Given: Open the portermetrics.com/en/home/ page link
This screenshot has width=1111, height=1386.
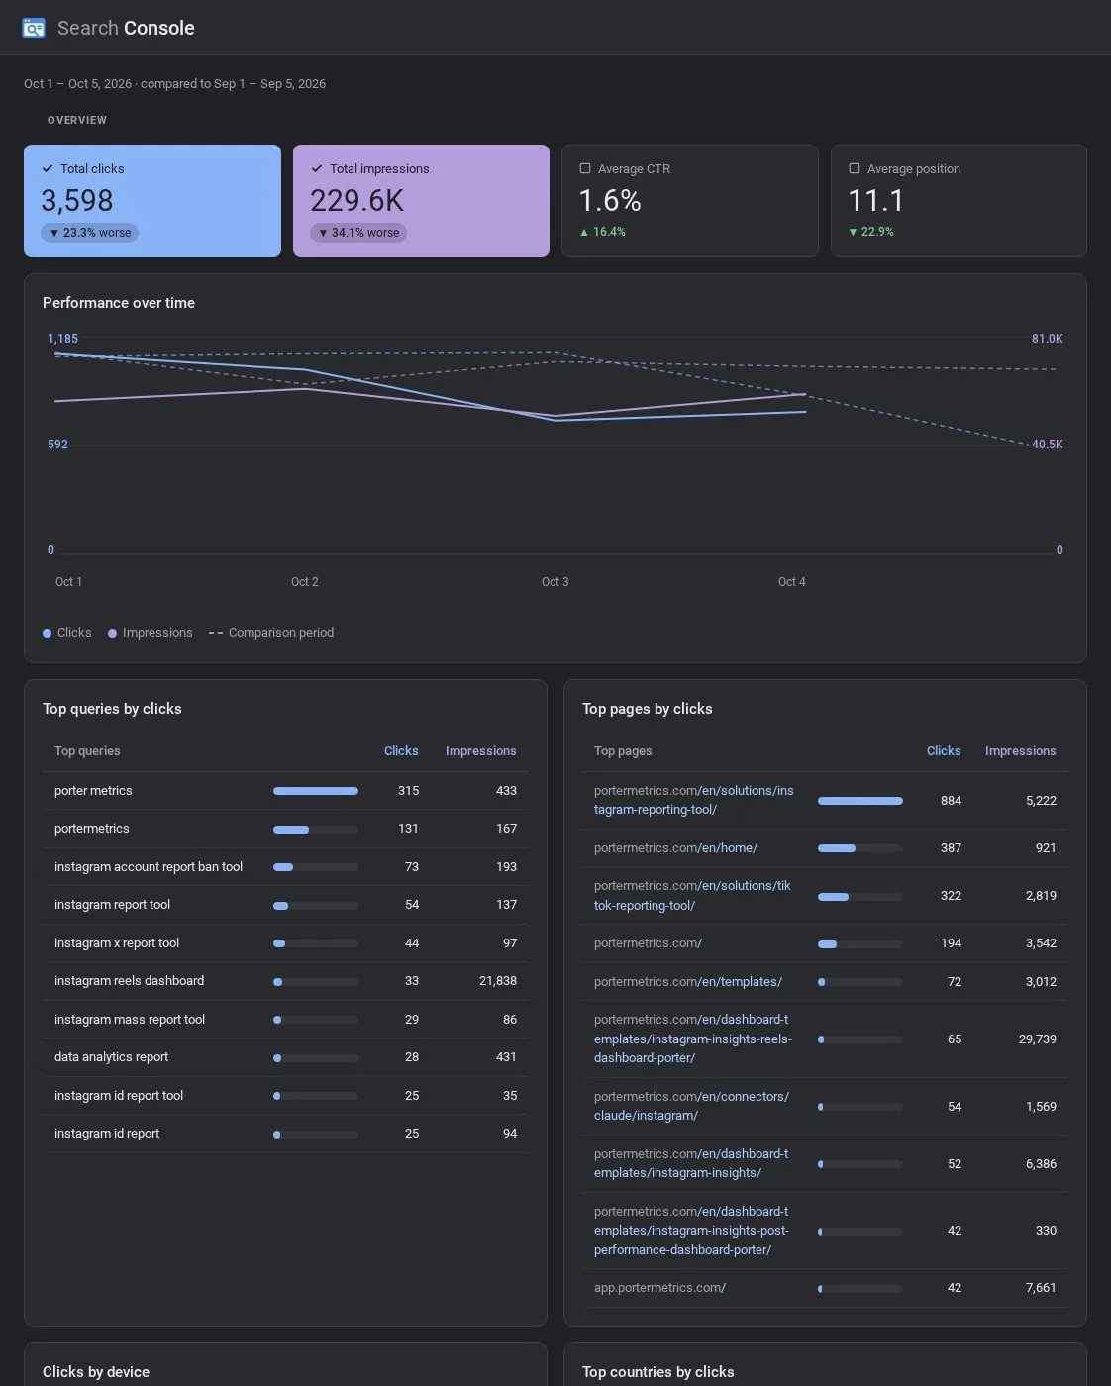Looking at the screenshot, I should [x=675, y=848].
